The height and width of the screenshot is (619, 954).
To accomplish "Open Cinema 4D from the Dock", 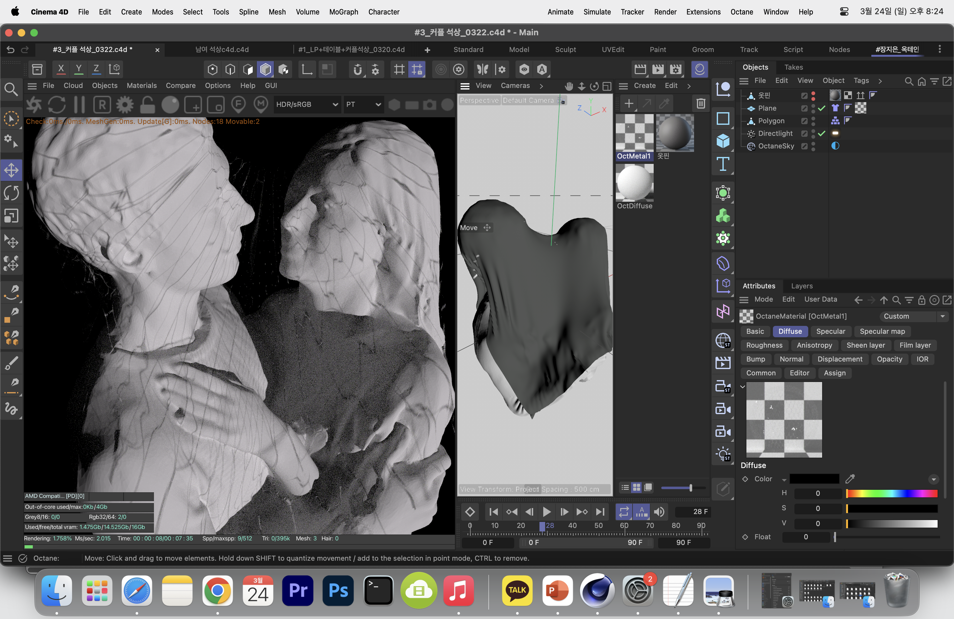I will point(597,590).
